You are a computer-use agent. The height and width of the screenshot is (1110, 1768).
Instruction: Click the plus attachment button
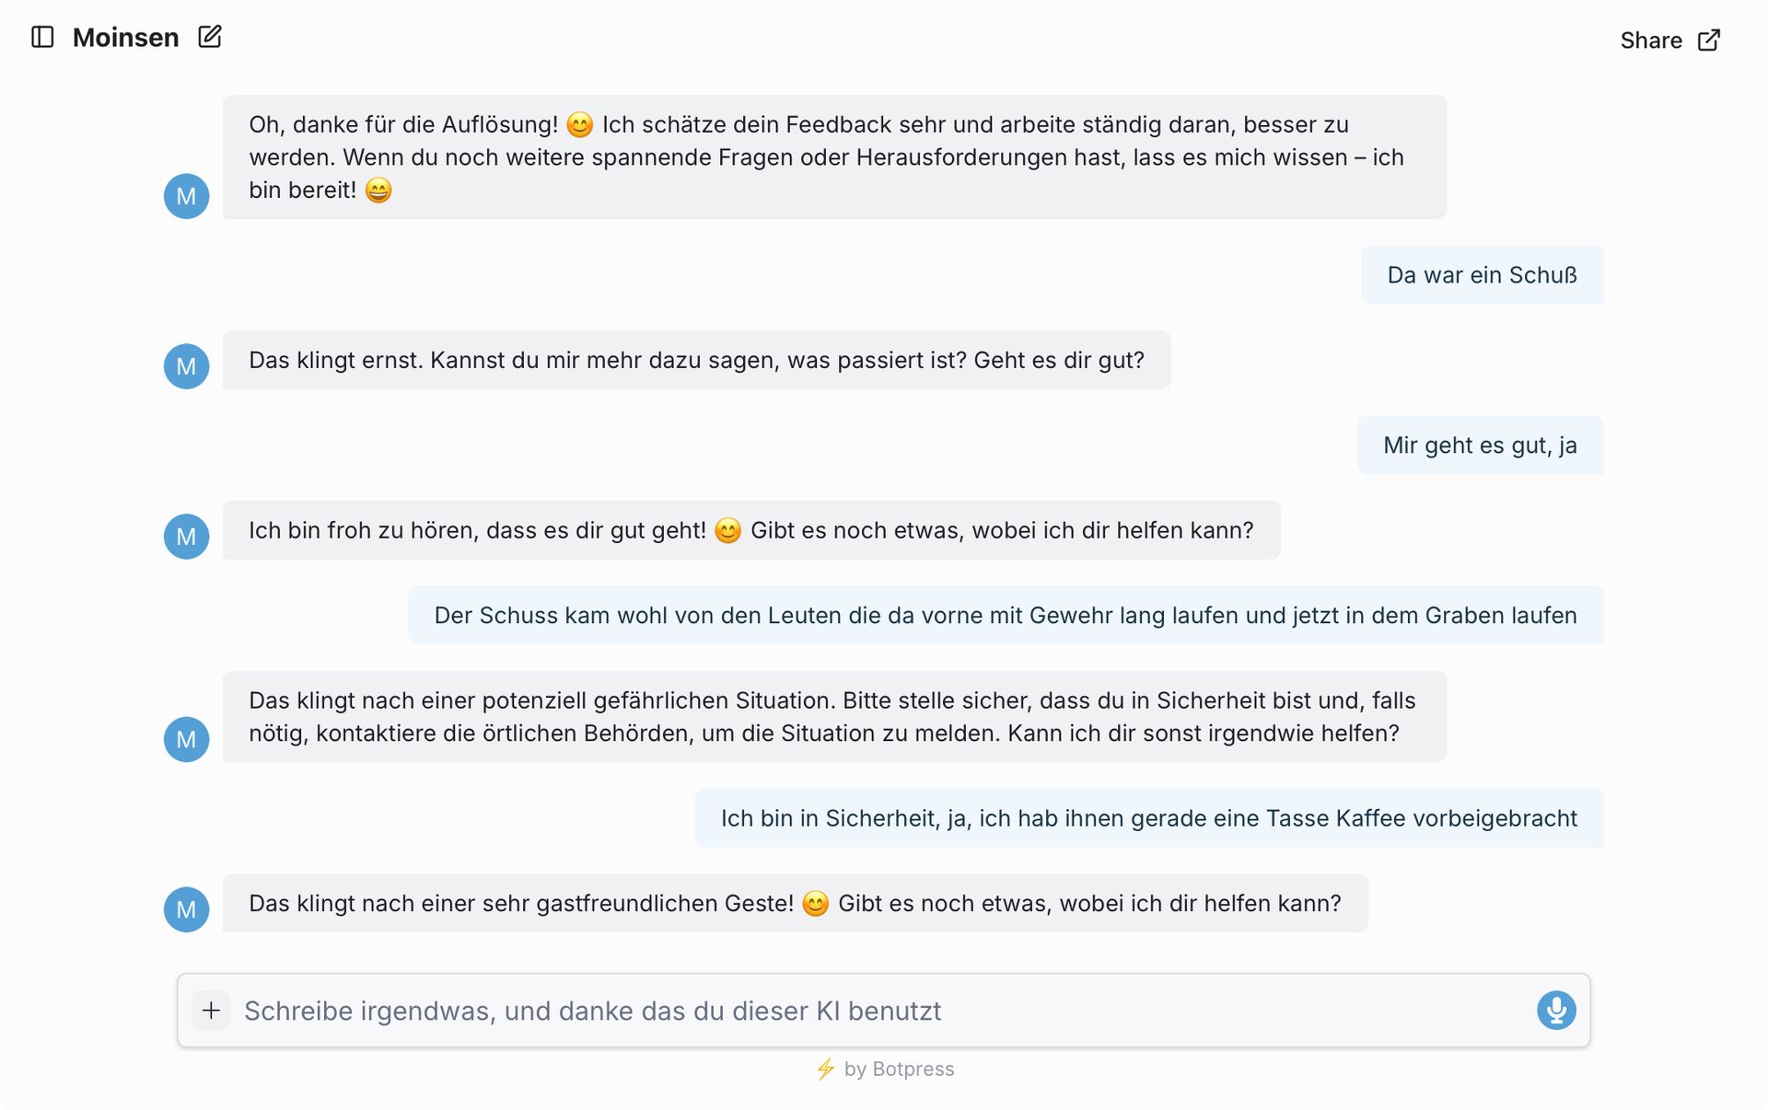click(x=211, y=1011)
